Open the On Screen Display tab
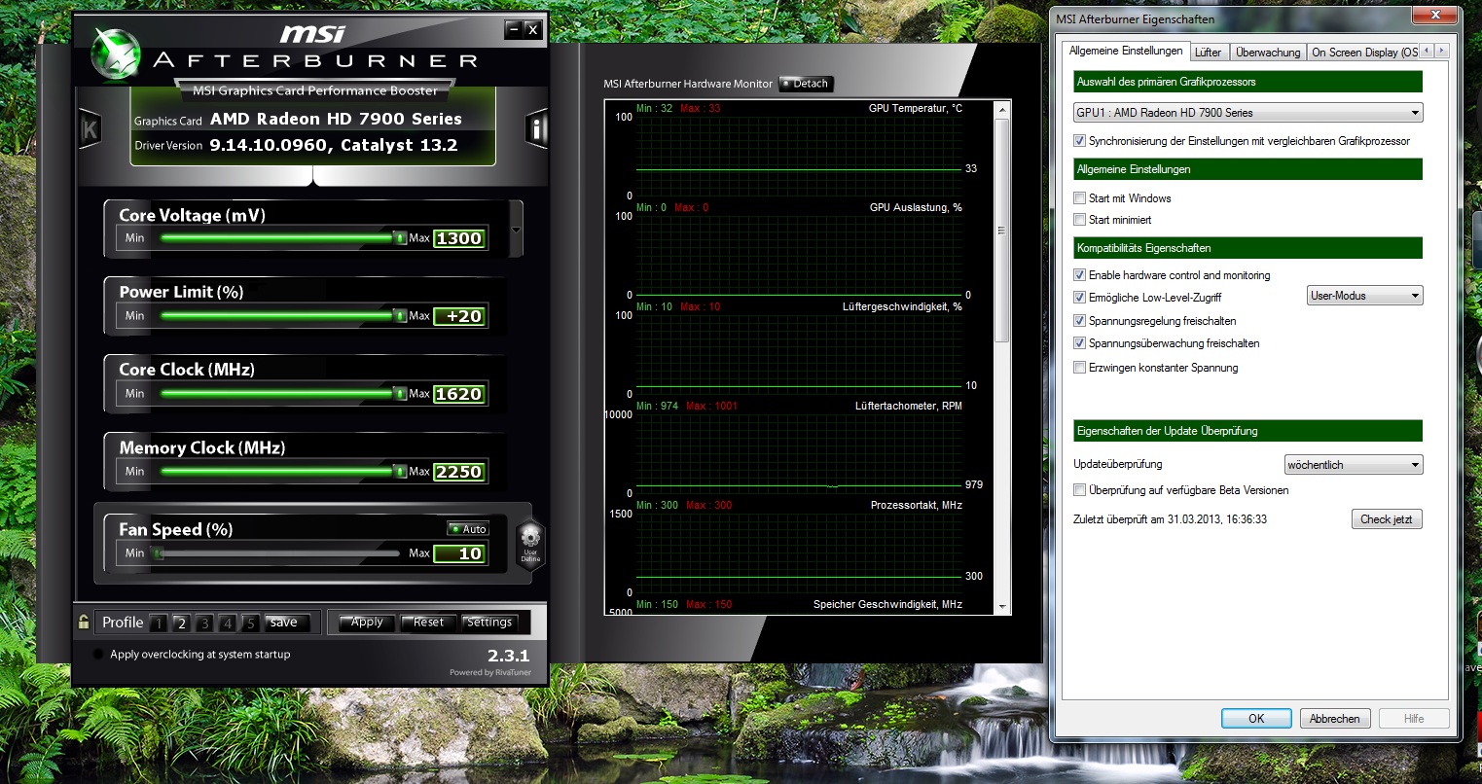The height and width of the screenshot is (784, 1482). tap(1363, 53)
